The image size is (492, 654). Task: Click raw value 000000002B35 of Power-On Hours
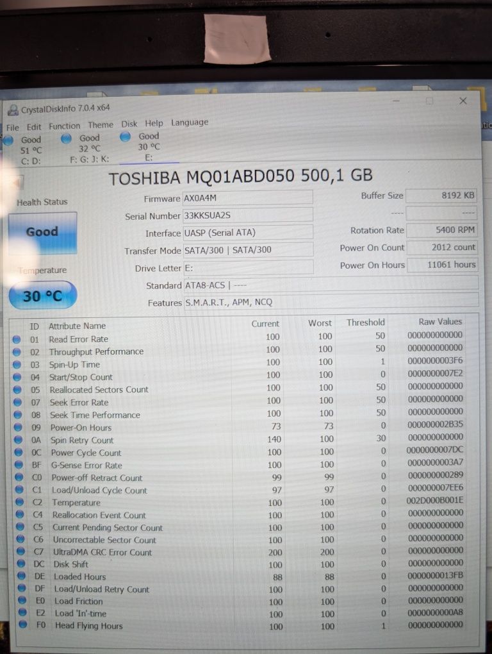tap(436, 424)
